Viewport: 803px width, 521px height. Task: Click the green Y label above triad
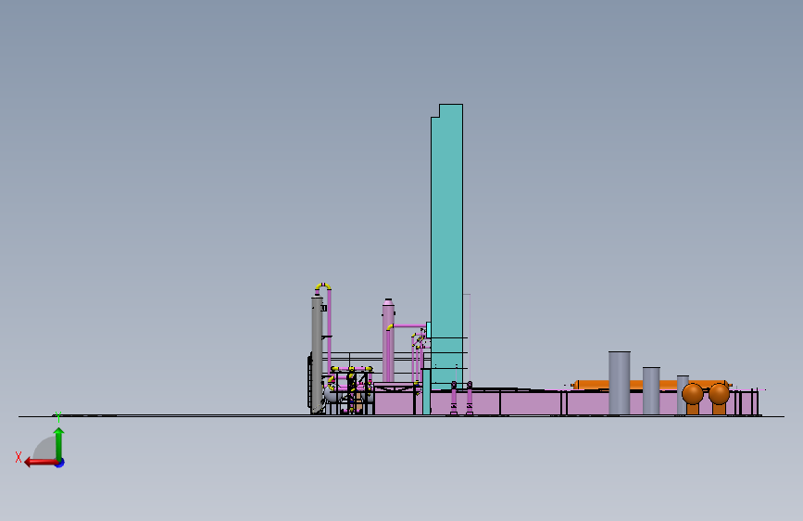[58, 417]
